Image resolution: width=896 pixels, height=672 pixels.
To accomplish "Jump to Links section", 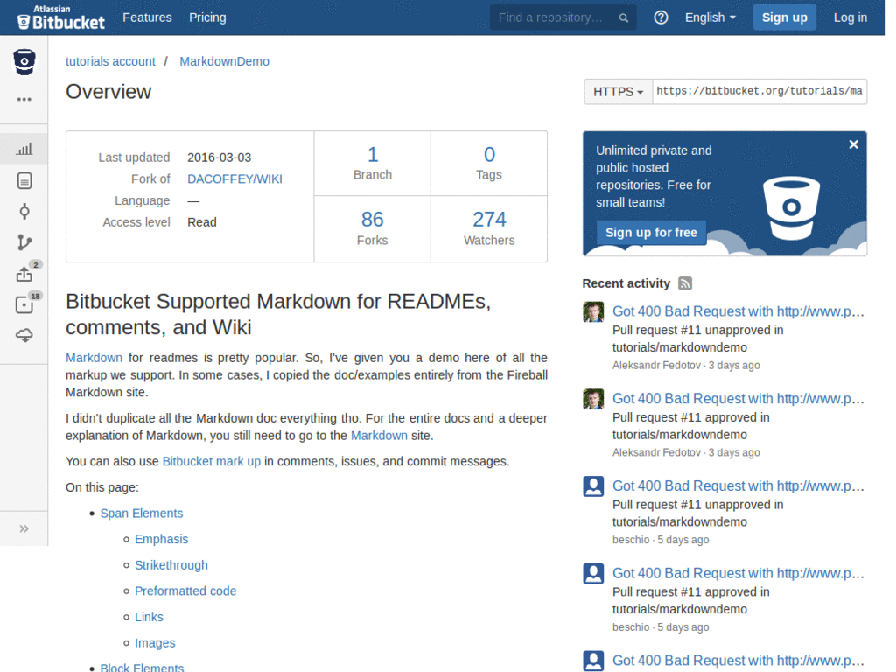I will coord(149,617).
